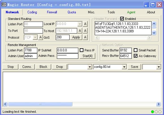The width and height of the screenshot is (164, 115).
Task: Switch to the Quota tab
Action: point(72,12)
